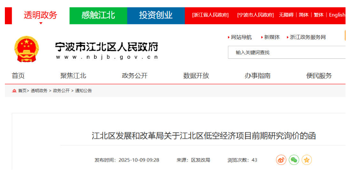
Task: Open the 透明政务 top tab
Action: [x=41, y=15]
